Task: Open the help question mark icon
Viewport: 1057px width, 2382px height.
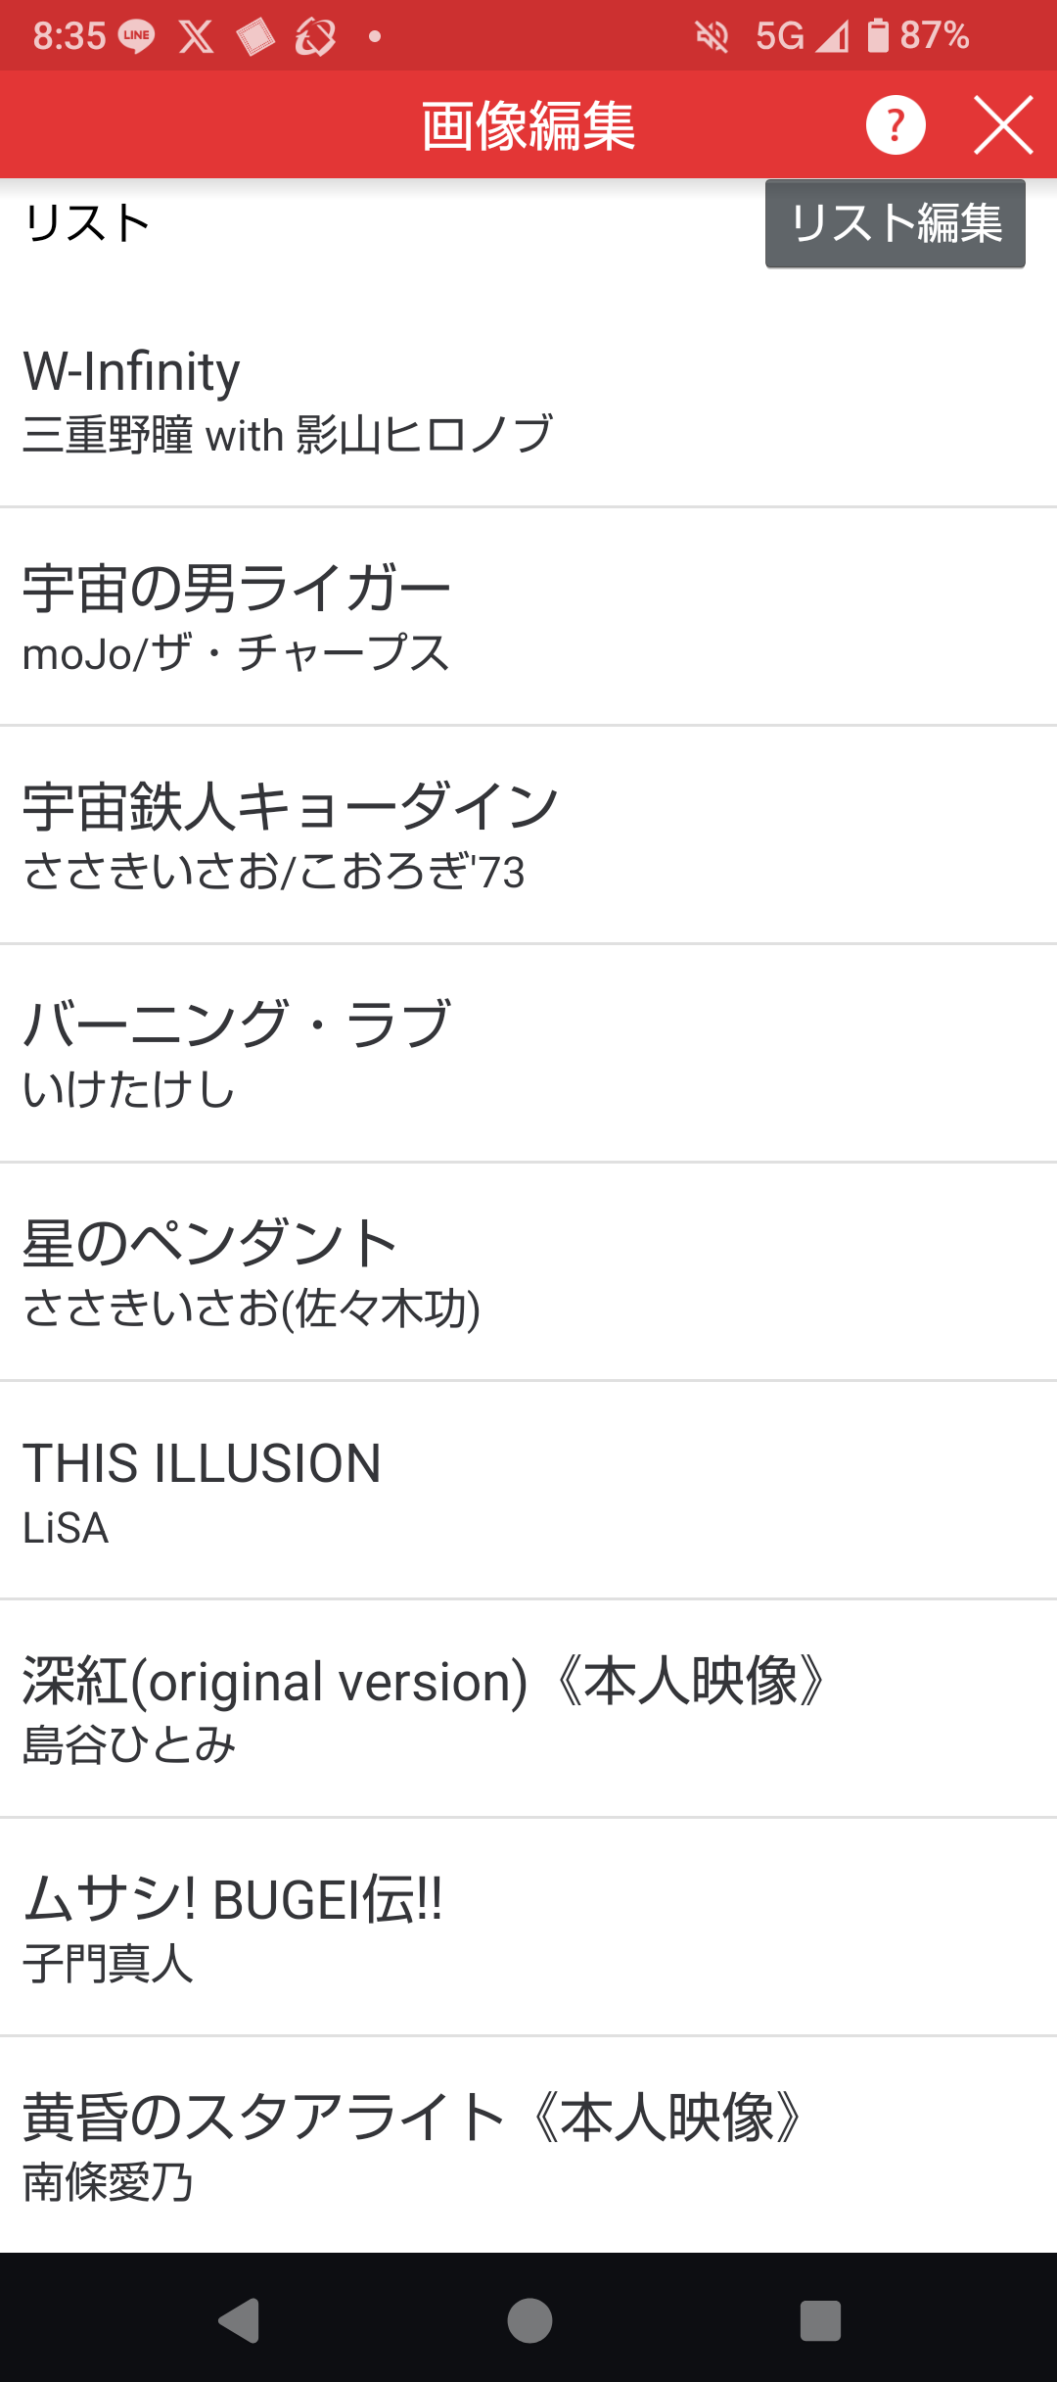Action: tap(896, 125)
